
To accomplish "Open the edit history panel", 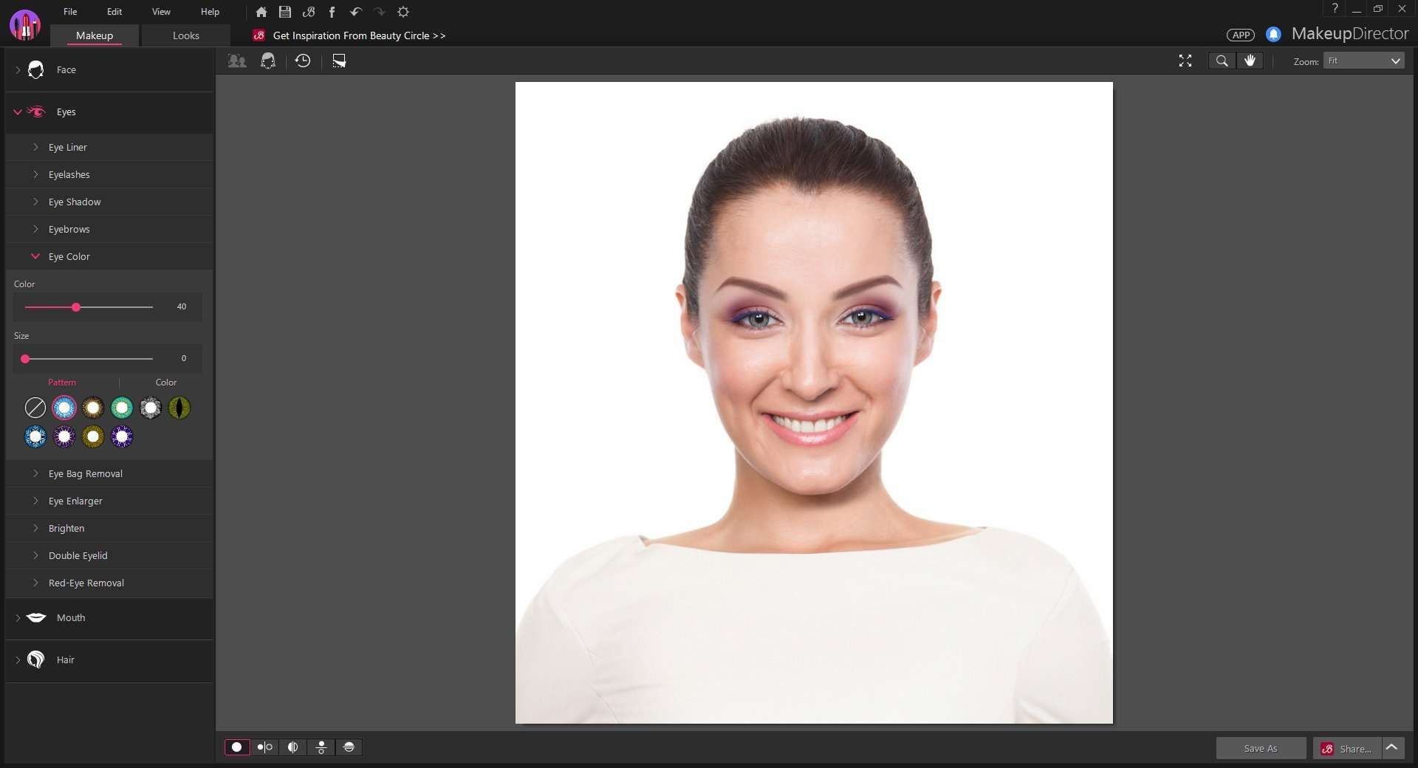I will click(303, 61).
